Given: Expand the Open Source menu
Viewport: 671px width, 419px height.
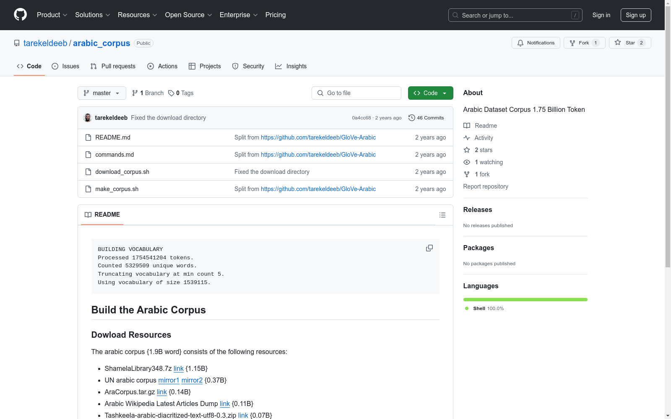Looking at the screenshot, I should [189, 15].
